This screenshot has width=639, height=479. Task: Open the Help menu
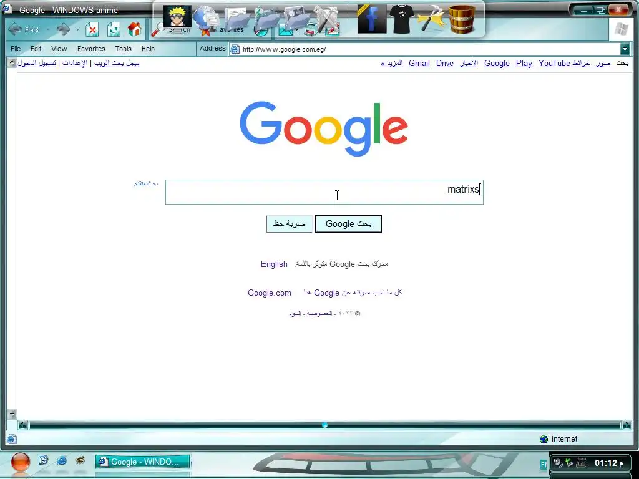tap(148, 49)
